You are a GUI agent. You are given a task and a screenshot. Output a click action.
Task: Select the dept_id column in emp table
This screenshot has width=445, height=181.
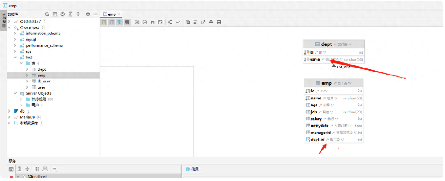334,140
